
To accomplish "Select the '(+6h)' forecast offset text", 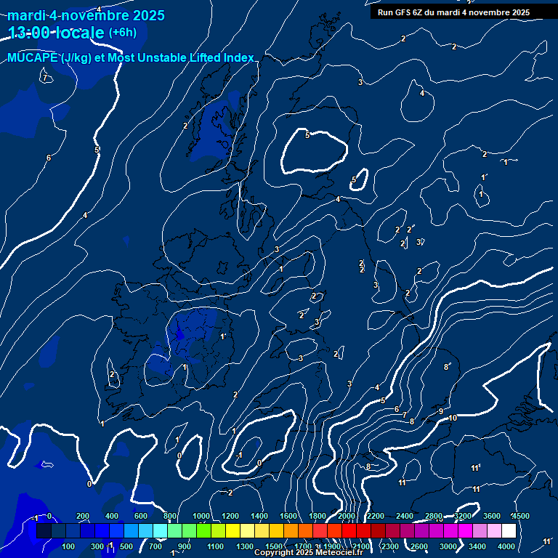I will pyautogui.click(x=122, y=33).
